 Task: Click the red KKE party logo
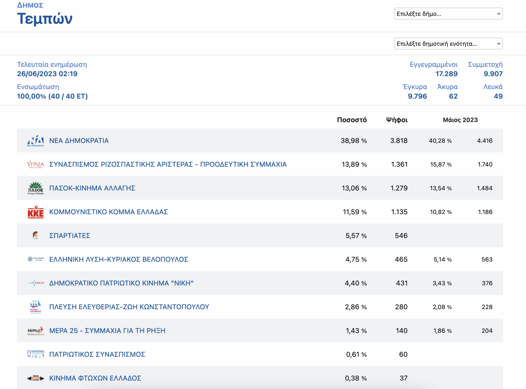pos(35,212)
